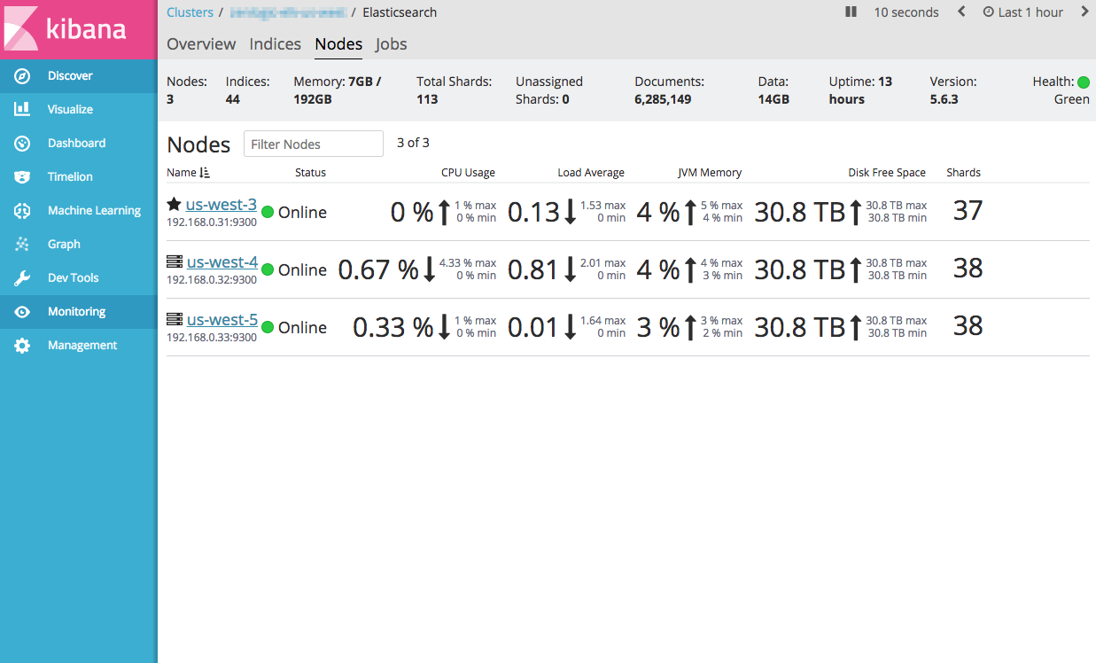Image resolution: width=1096 pixels, height=663 pixels.
Task: Open the us-west-3 node link
Action: tap(222, 205)
